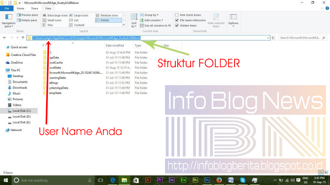Select the View ribbon tab
Viewport: 330px width, 185px height.
point(48,8)
